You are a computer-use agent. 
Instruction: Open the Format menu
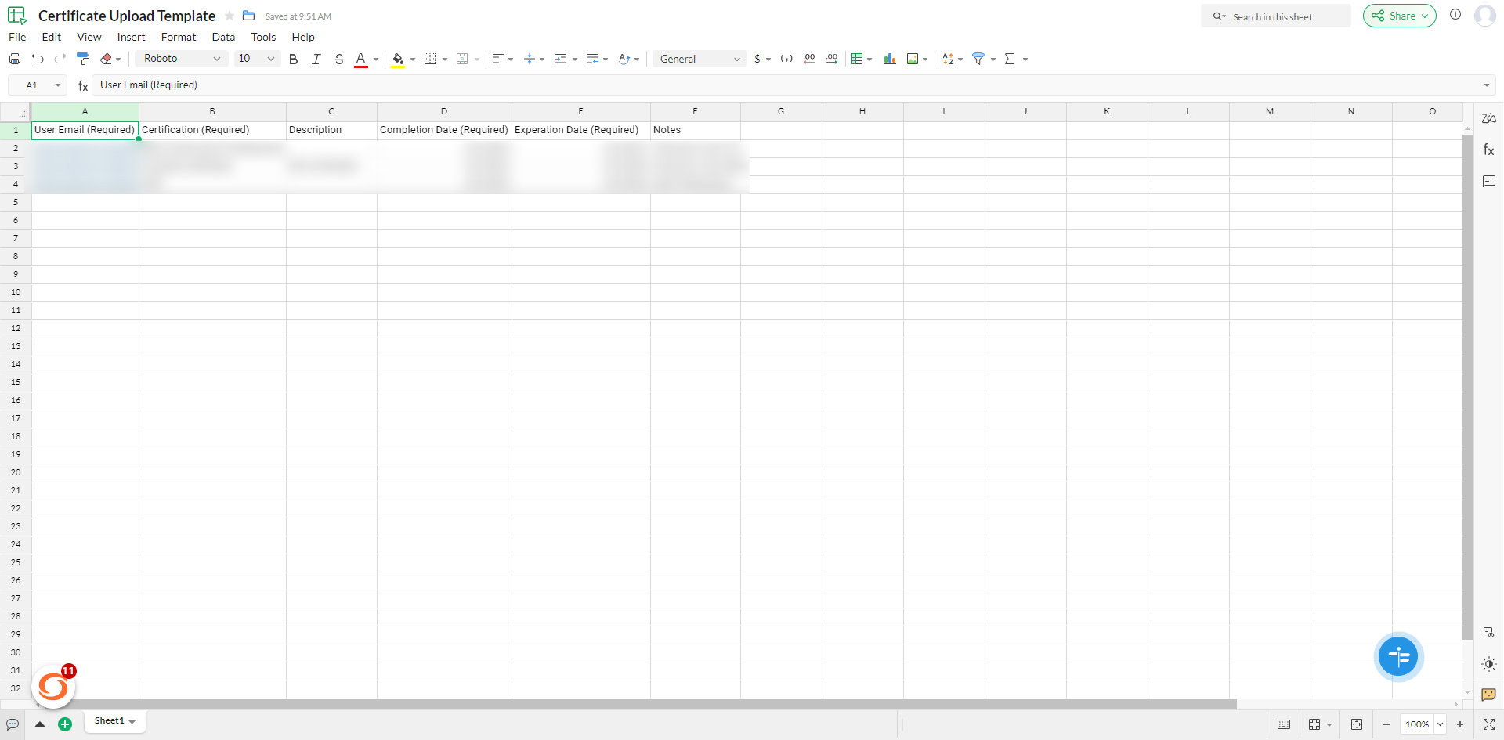coord(179,37)
